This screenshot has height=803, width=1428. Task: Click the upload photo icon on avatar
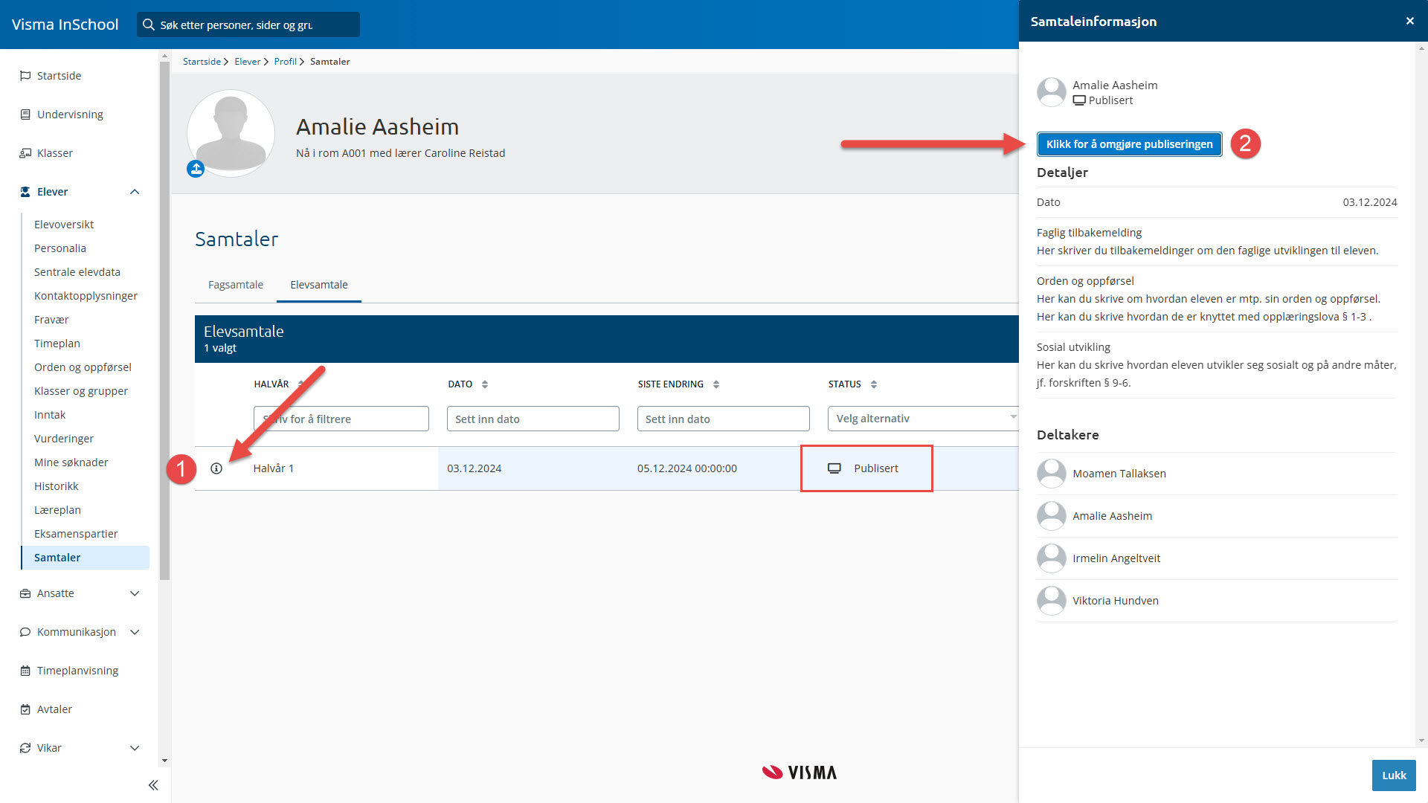pyautogui.click(x=196, y=170)
